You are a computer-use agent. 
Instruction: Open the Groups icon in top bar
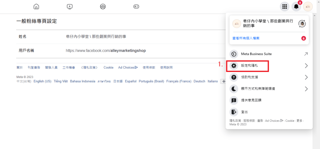point(103,6)
